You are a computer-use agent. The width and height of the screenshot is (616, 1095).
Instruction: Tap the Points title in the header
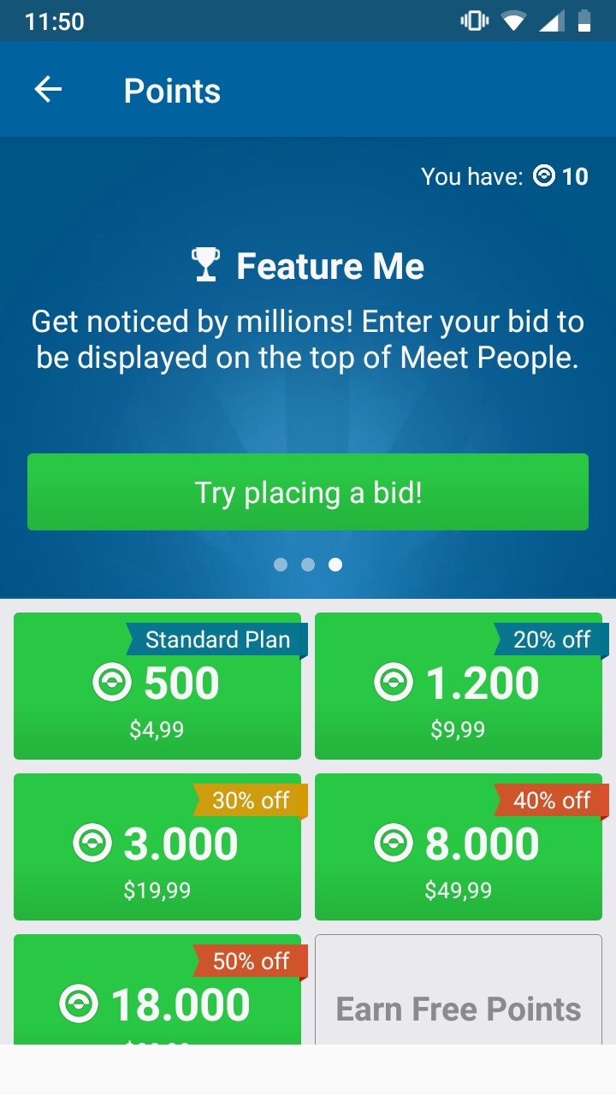tap(172, 89)
